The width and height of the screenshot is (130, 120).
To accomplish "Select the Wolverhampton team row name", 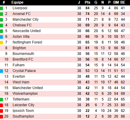I will [25, 94].
